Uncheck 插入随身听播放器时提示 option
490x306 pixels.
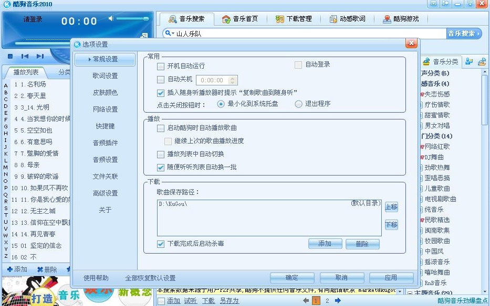click(161, 93)
